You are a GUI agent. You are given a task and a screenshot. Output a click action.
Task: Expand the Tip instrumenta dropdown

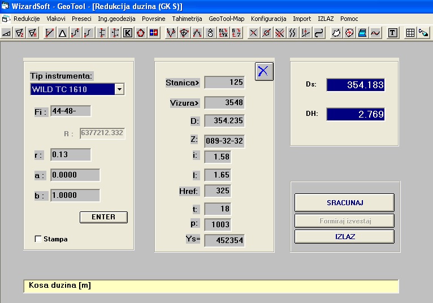tap(119, 89)
